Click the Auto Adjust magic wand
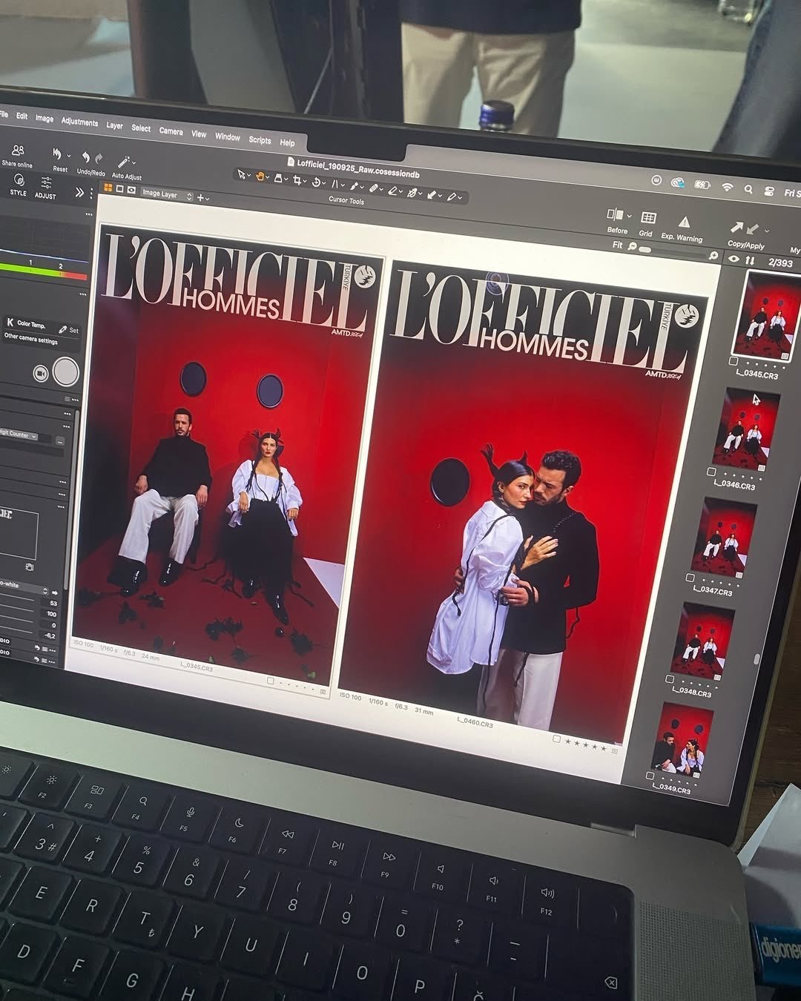Screen dimensions: 801x1001 pos(125,162)
